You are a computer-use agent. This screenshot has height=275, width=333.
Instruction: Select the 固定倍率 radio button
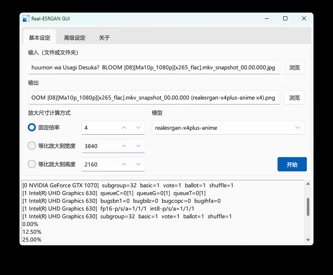pyautogui.click(x=31, y=127)
